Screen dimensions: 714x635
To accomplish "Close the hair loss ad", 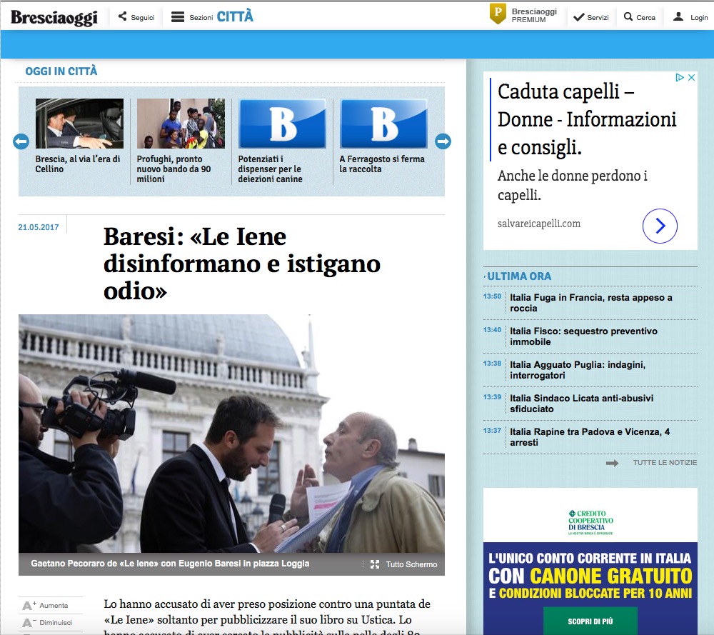I will pos(691,78).
